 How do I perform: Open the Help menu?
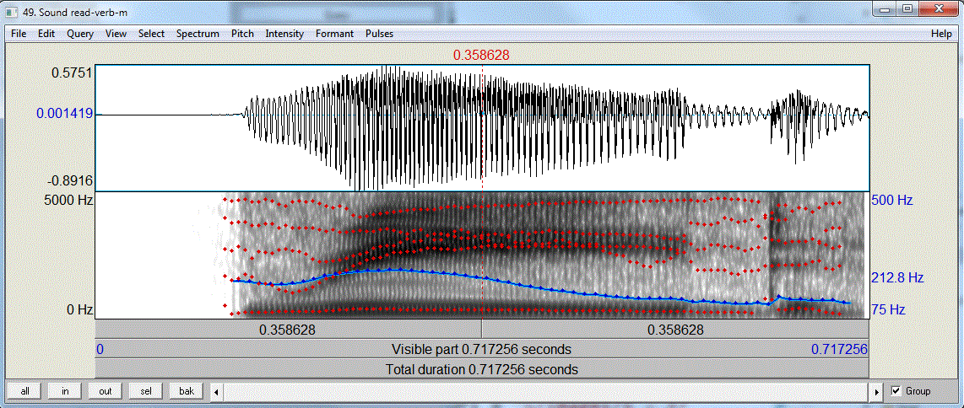tap(941, 34)
